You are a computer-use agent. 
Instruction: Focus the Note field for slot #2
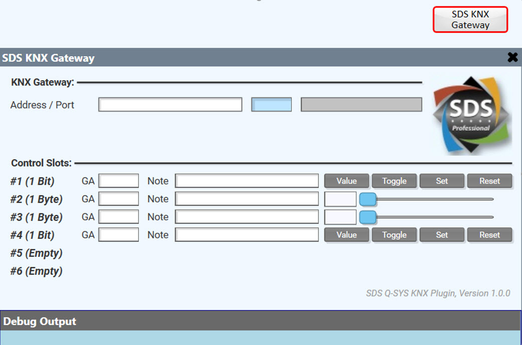247,199
